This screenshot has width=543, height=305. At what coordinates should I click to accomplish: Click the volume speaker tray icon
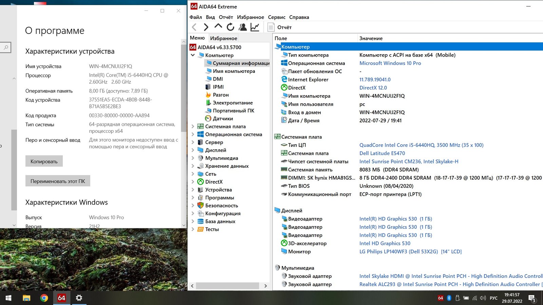click(x=483, y=298)
